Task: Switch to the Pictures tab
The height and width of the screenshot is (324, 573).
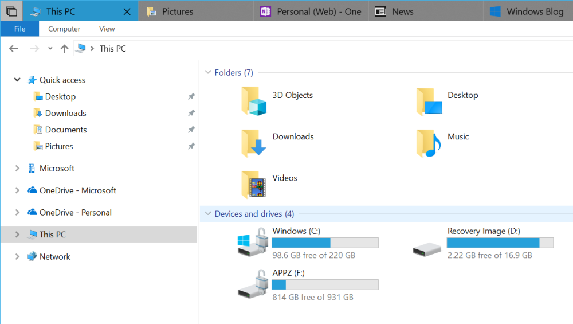Action: coord(196,11)
